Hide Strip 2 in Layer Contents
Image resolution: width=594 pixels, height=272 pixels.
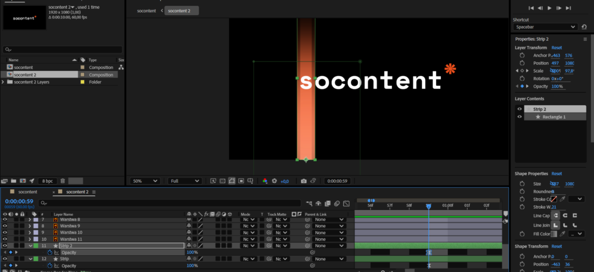click(520, 109)
